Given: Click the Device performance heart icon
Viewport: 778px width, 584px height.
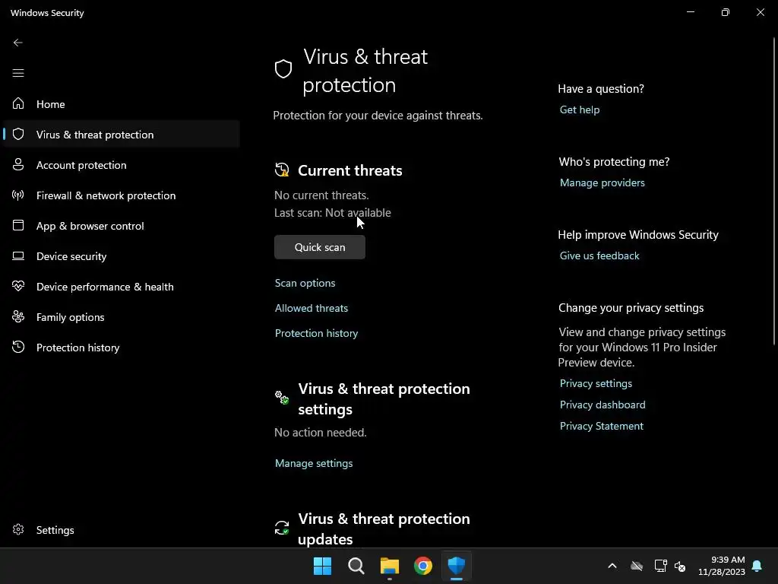Looking at the screenshot, I should point(18,286).
